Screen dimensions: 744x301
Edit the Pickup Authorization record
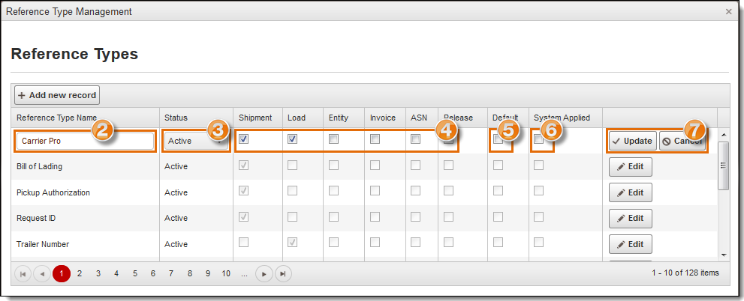[630, 192]
